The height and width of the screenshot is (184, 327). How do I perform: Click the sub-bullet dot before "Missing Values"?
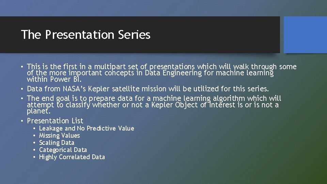tap(34, 136)
